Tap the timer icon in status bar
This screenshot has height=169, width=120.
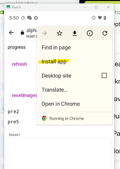pos(23,18)
